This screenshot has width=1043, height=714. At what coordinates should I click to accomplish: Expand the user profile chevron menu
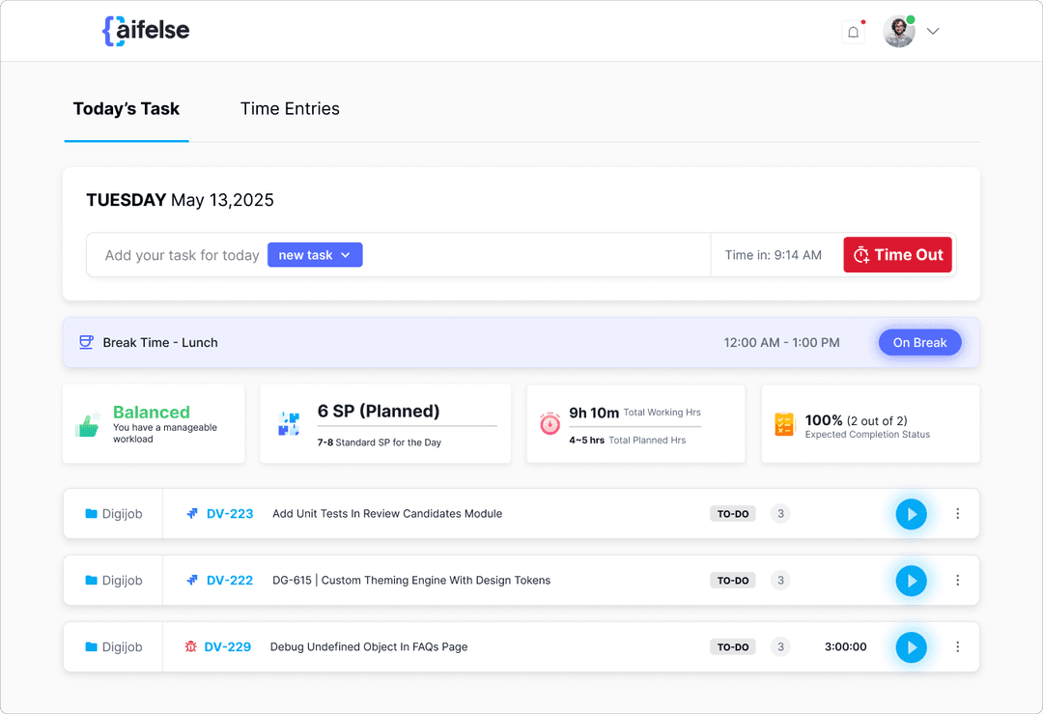pos(933,32)
